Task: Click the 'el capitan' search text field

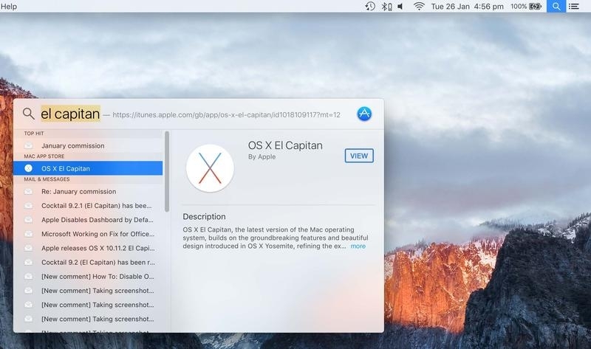Action: pos(70,114)
